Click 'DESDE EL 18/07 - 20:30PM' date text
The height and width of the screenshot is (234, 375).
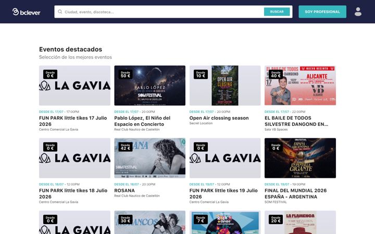(135, 184)
